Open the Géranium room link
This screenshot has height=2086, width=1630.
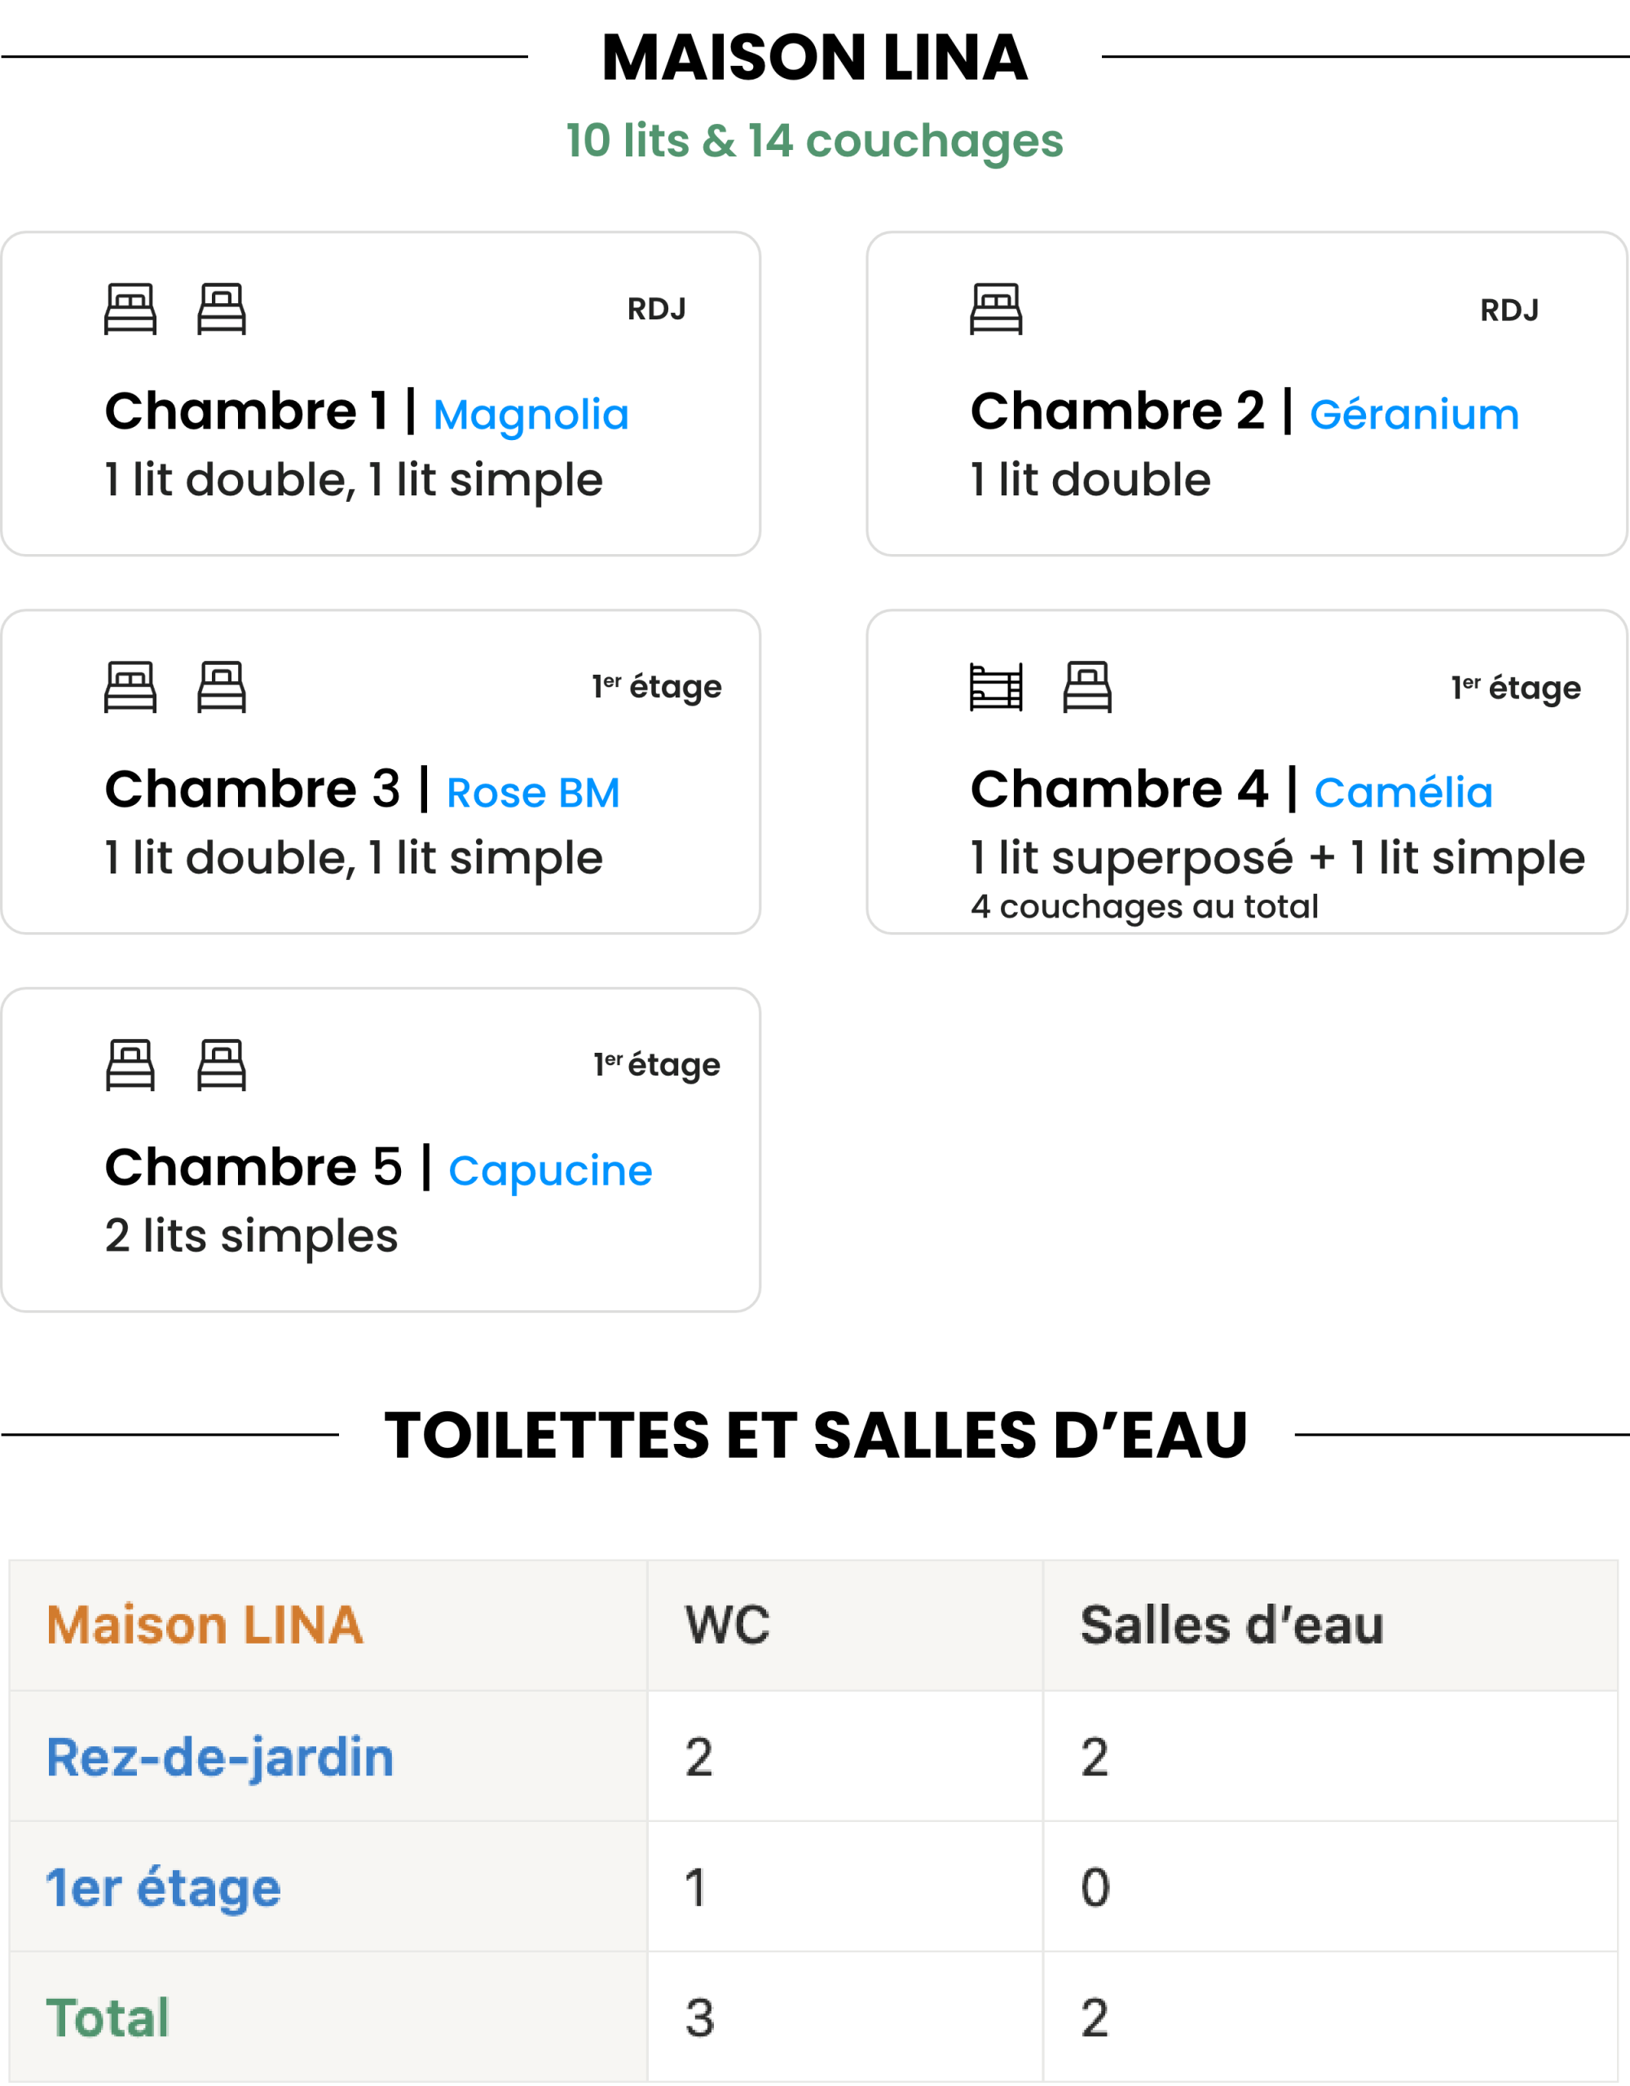coord(1414,415)
